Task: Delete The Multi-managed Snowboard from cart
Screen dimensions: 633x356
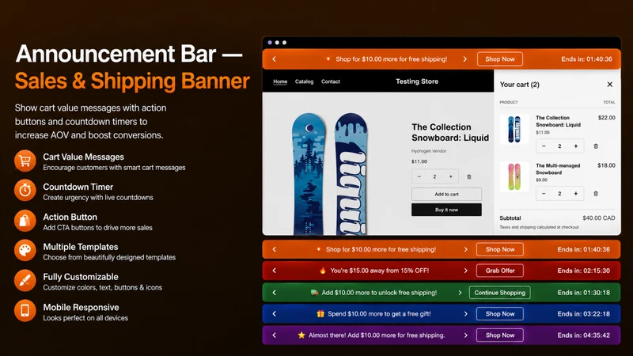Action: tap(596, 194)
